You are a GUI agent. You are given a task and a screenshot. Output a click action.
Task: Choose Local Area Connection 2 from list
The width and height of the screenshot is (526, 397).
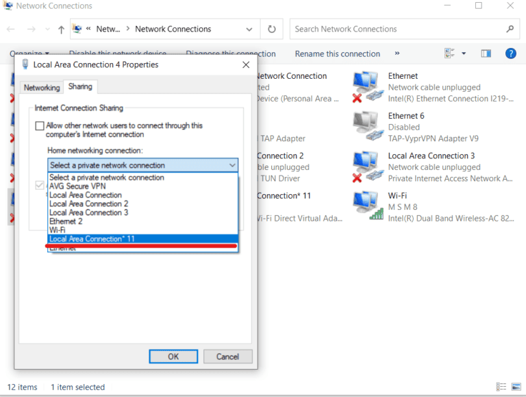coord(143,204)
